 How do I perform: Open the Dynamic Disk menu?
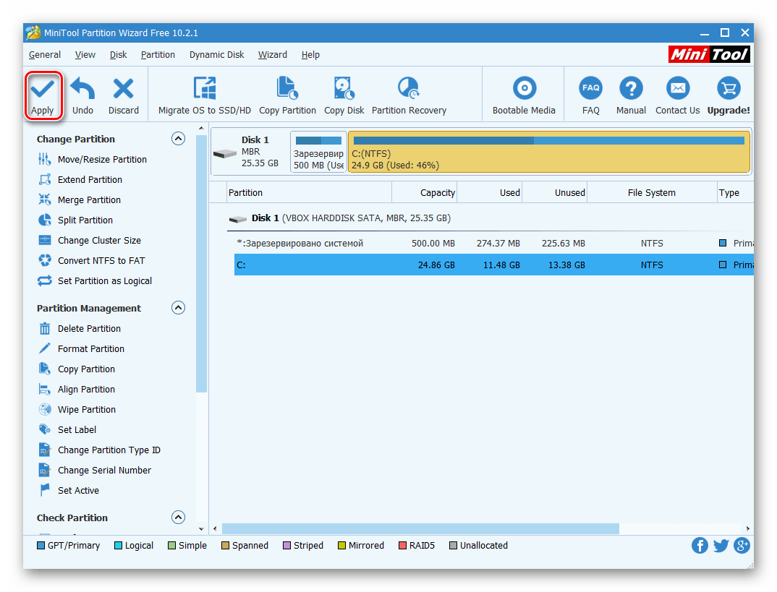pyautogui.click(x=216, y=55)
